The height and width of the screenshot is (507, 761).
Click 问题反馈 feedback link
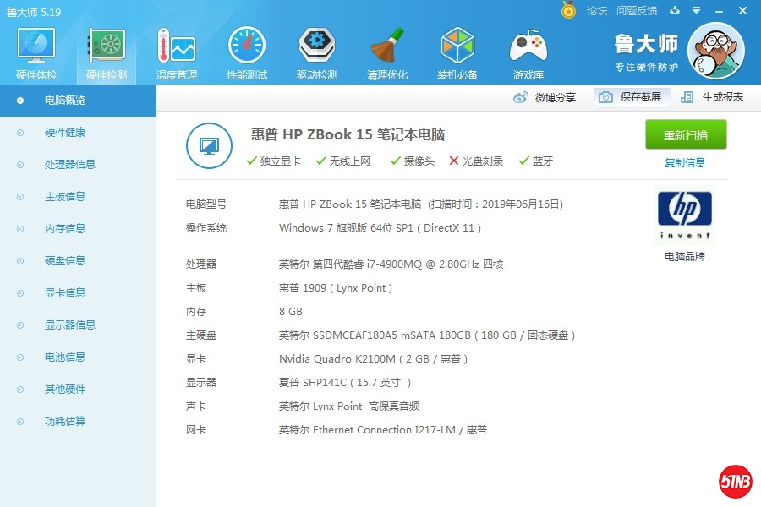[637, 11]
